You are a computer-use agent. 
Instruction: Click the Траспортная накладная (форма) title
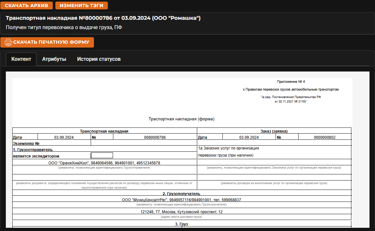(182, 119)
